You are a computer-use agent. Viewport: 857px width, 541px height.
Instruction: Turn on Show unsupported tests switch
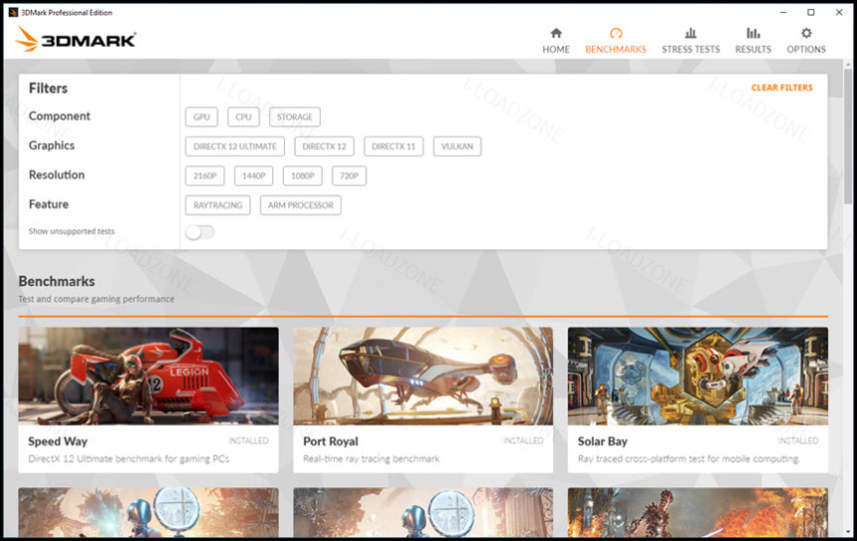click(x=199, y=232)
